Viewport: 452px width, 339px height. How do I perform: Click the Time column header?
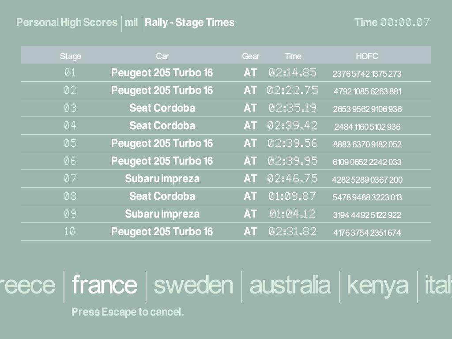point(293,56)
